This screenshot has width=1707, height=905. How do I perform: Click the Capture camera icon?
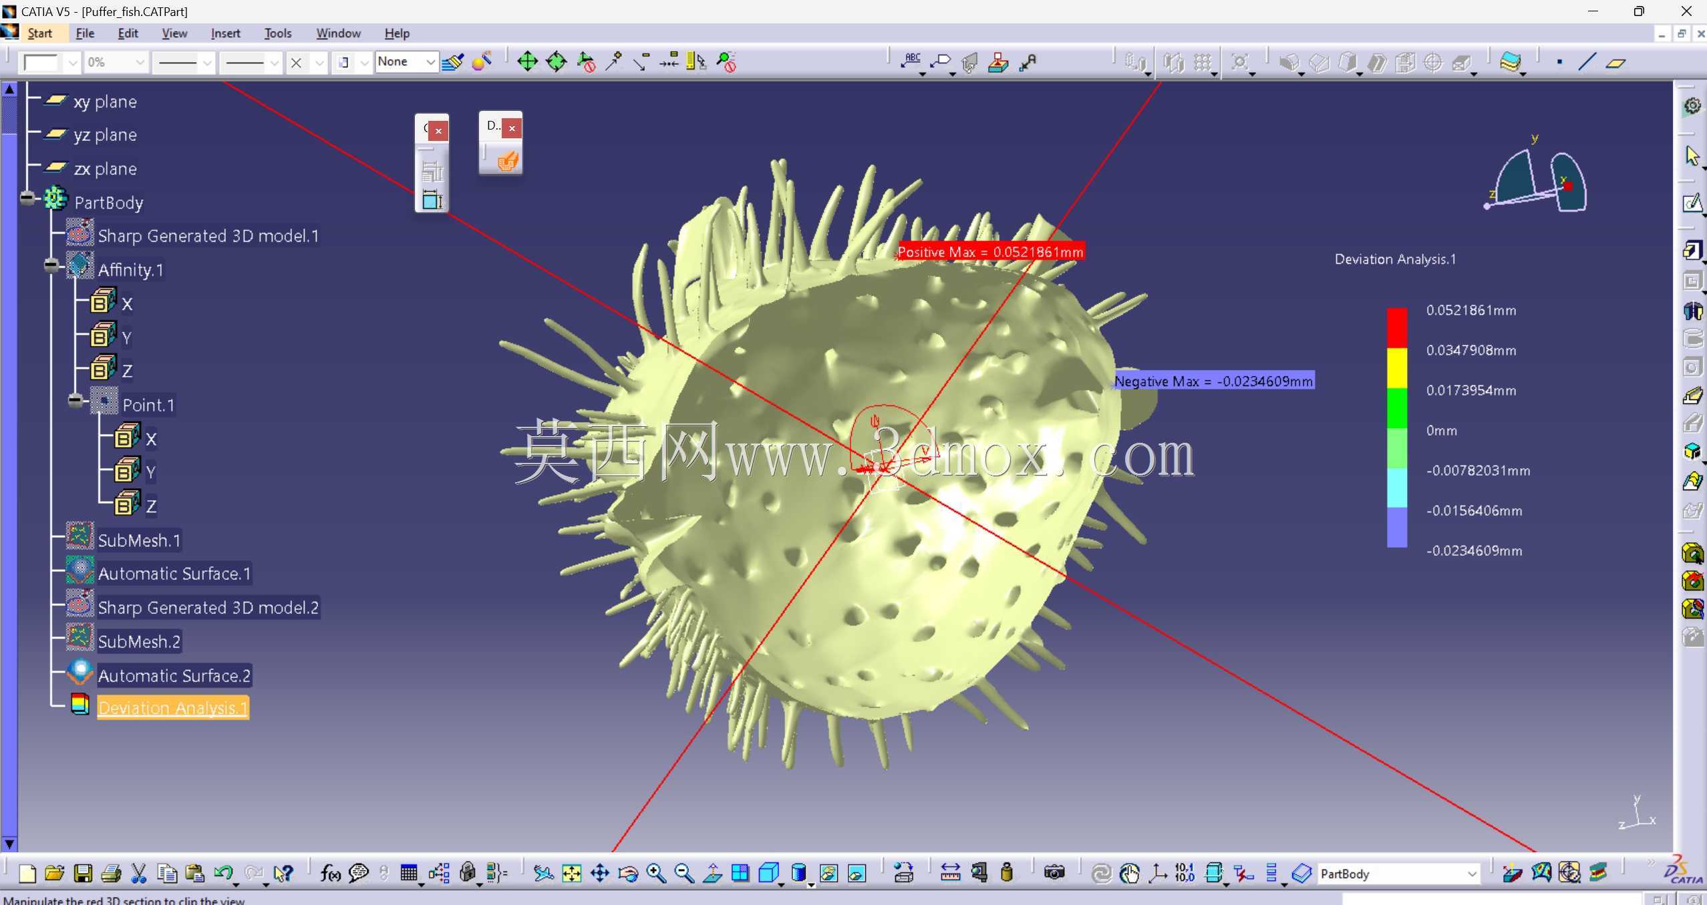coord(1054,873)
